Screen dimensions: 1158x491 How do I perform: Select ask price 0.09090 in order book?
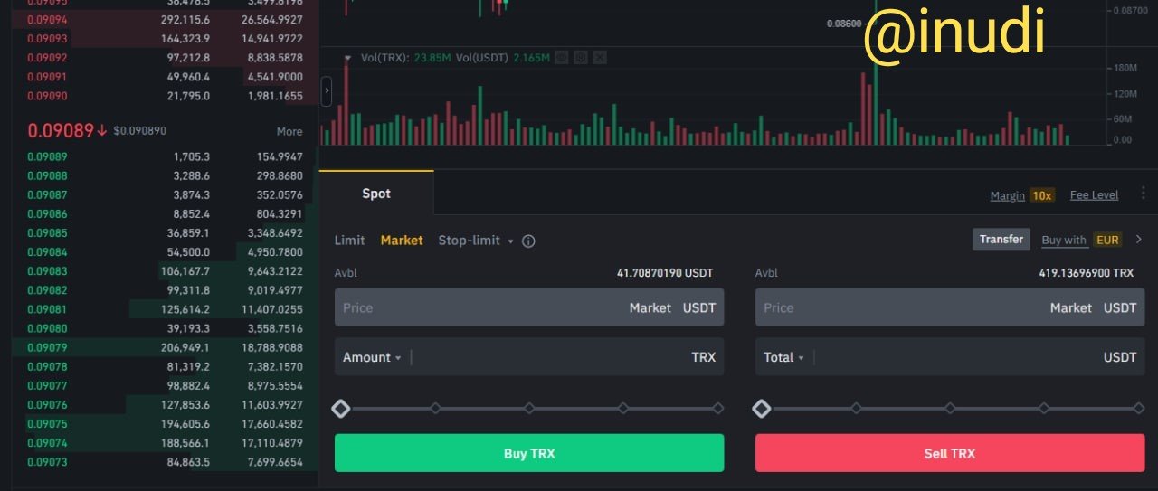click(x=47, y=96)
